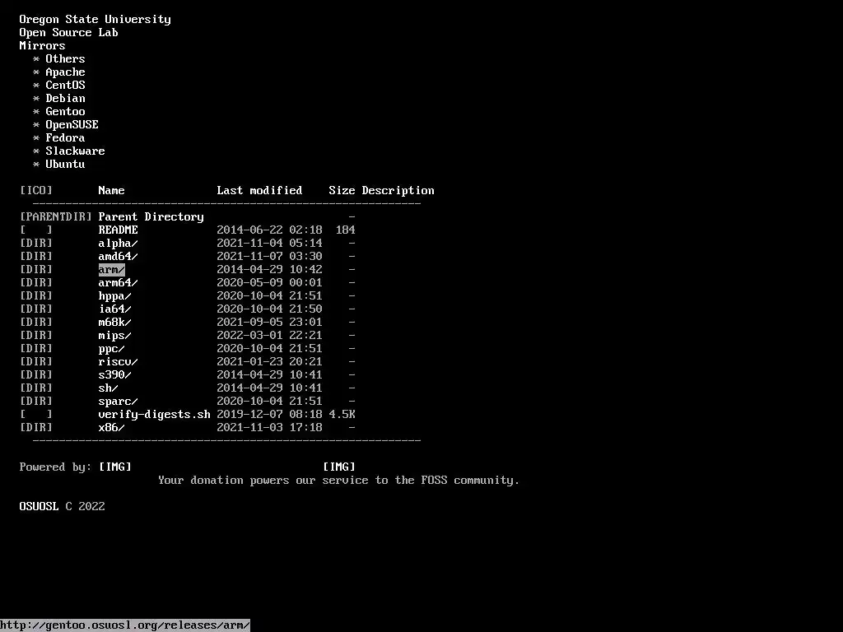The image size is (843, 632).
Task: Click the [DIR] icon beside x86/
Action: [36, 427]
